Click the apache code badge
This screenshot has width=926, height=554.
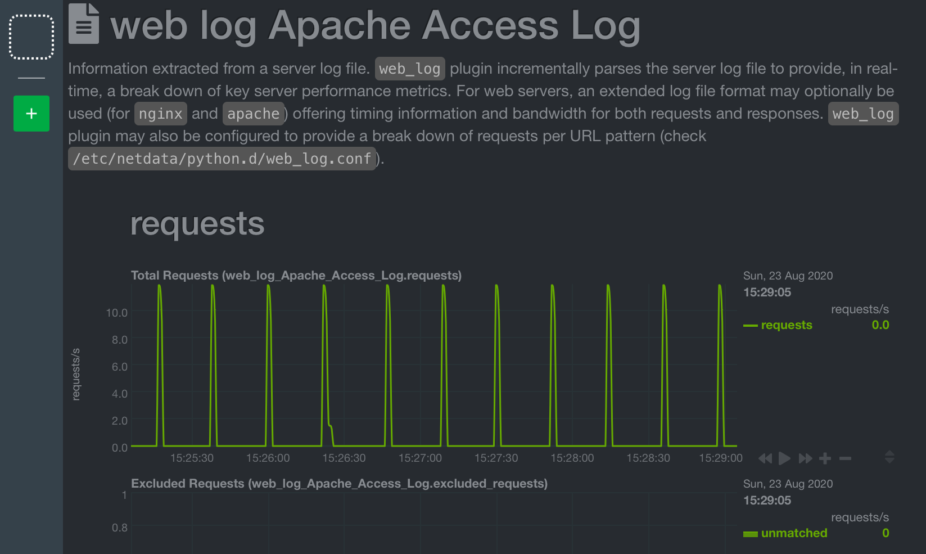(x=254, y=113)
